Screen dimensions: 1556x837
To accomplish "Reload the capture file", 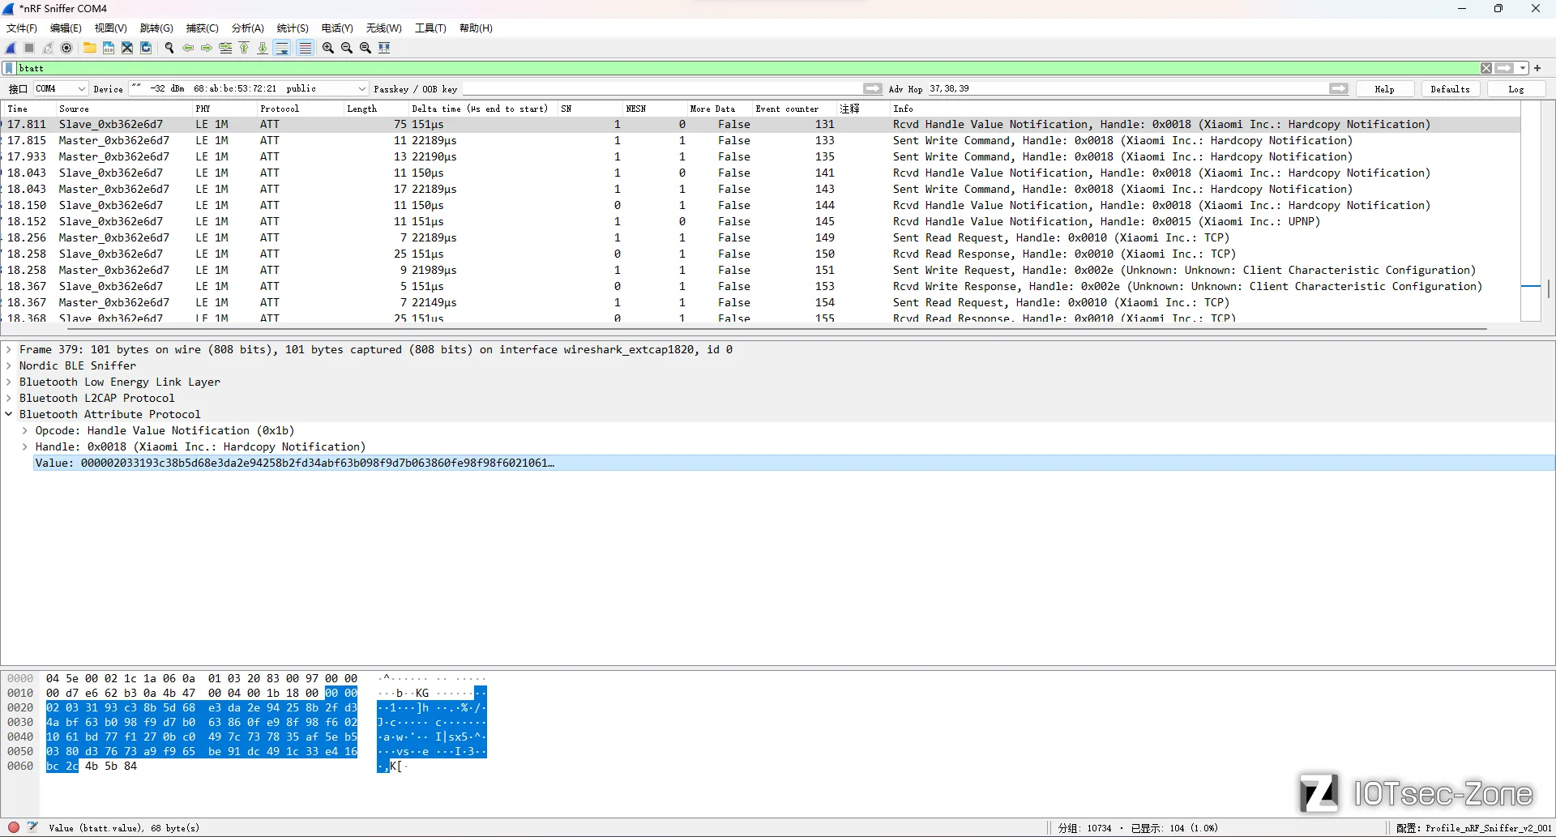I will (x=146, y=48).
